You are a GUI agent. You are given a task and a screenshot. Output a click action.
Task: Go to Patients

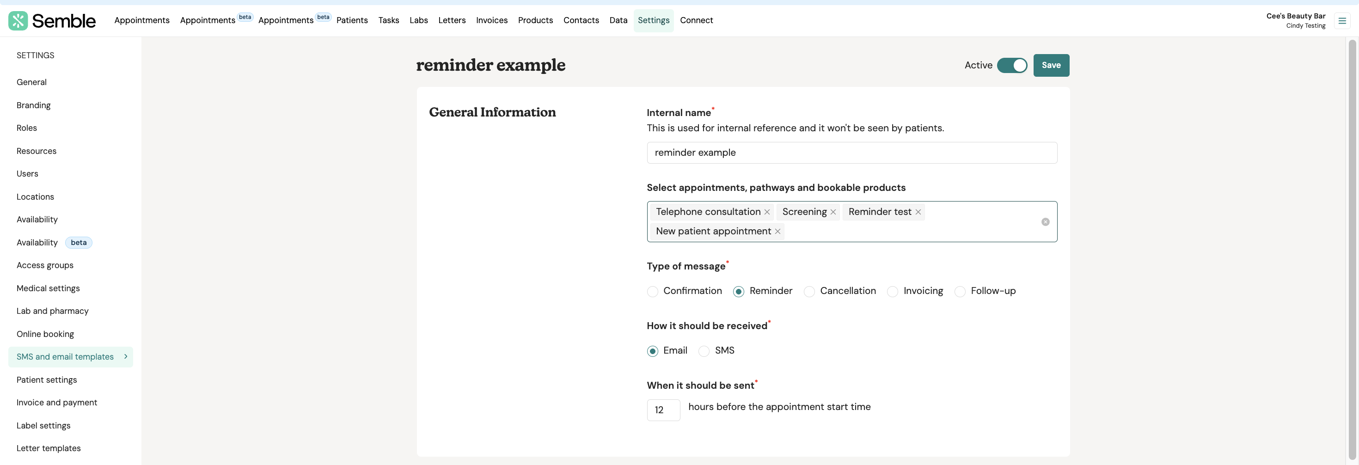pos(352,21)
